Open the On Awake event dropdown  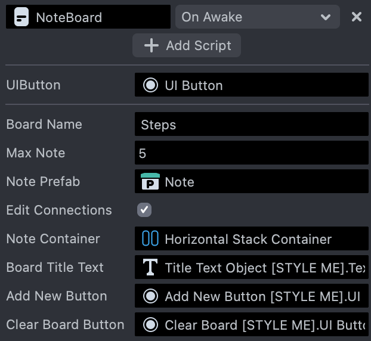point(251,17)
